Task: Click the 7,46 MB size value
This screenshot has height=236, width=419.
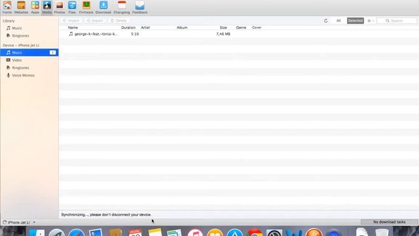Action: point(223,34)
